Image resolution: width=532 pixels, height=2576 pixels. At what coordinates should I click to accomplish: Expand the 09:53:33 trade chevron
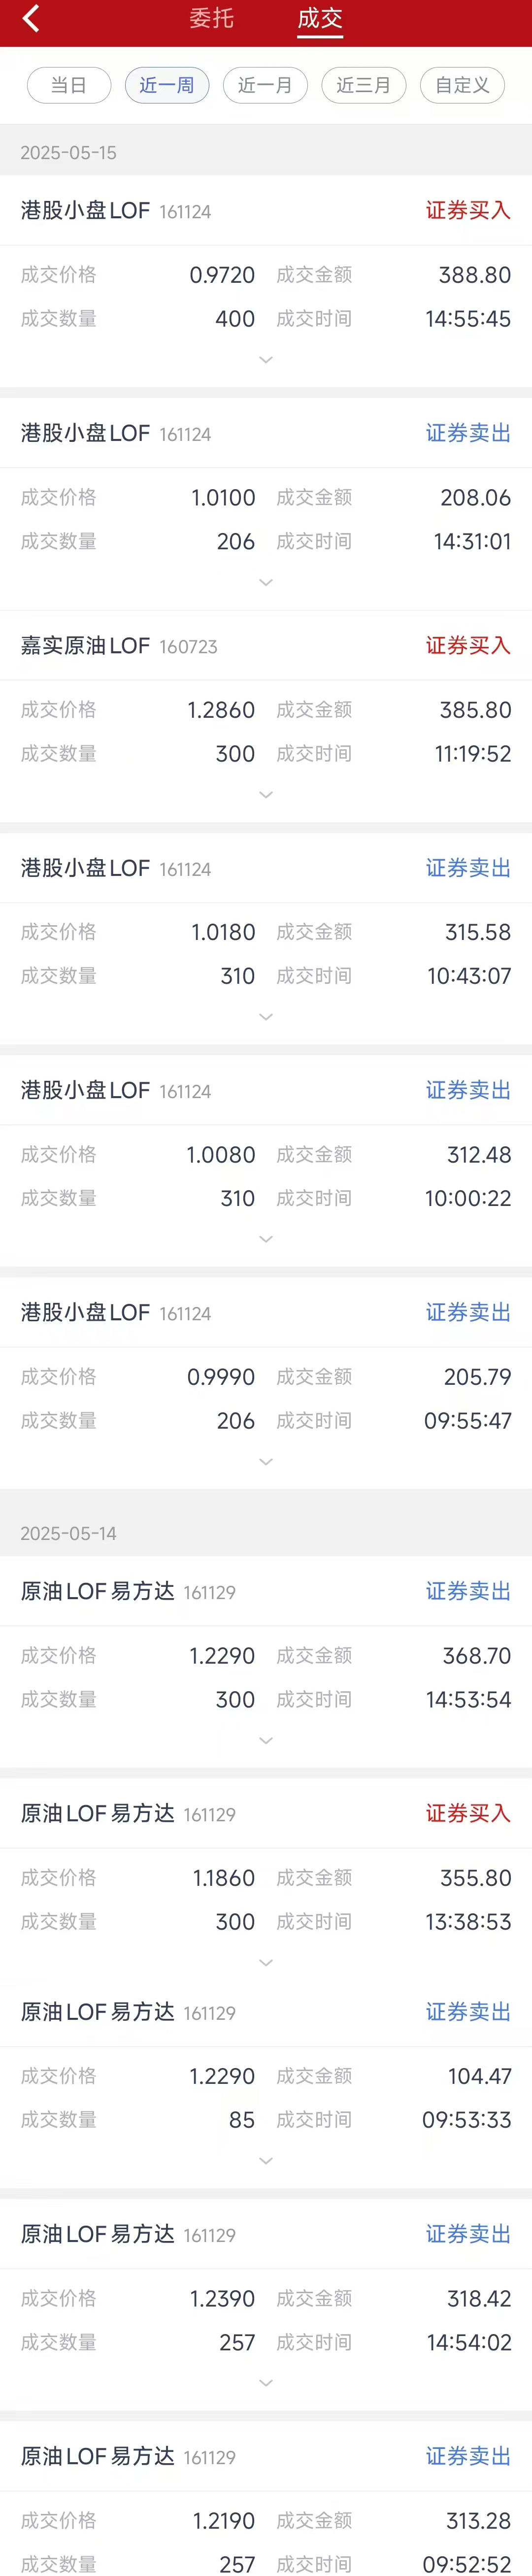pyautogui.click(x=266, y=2161)
